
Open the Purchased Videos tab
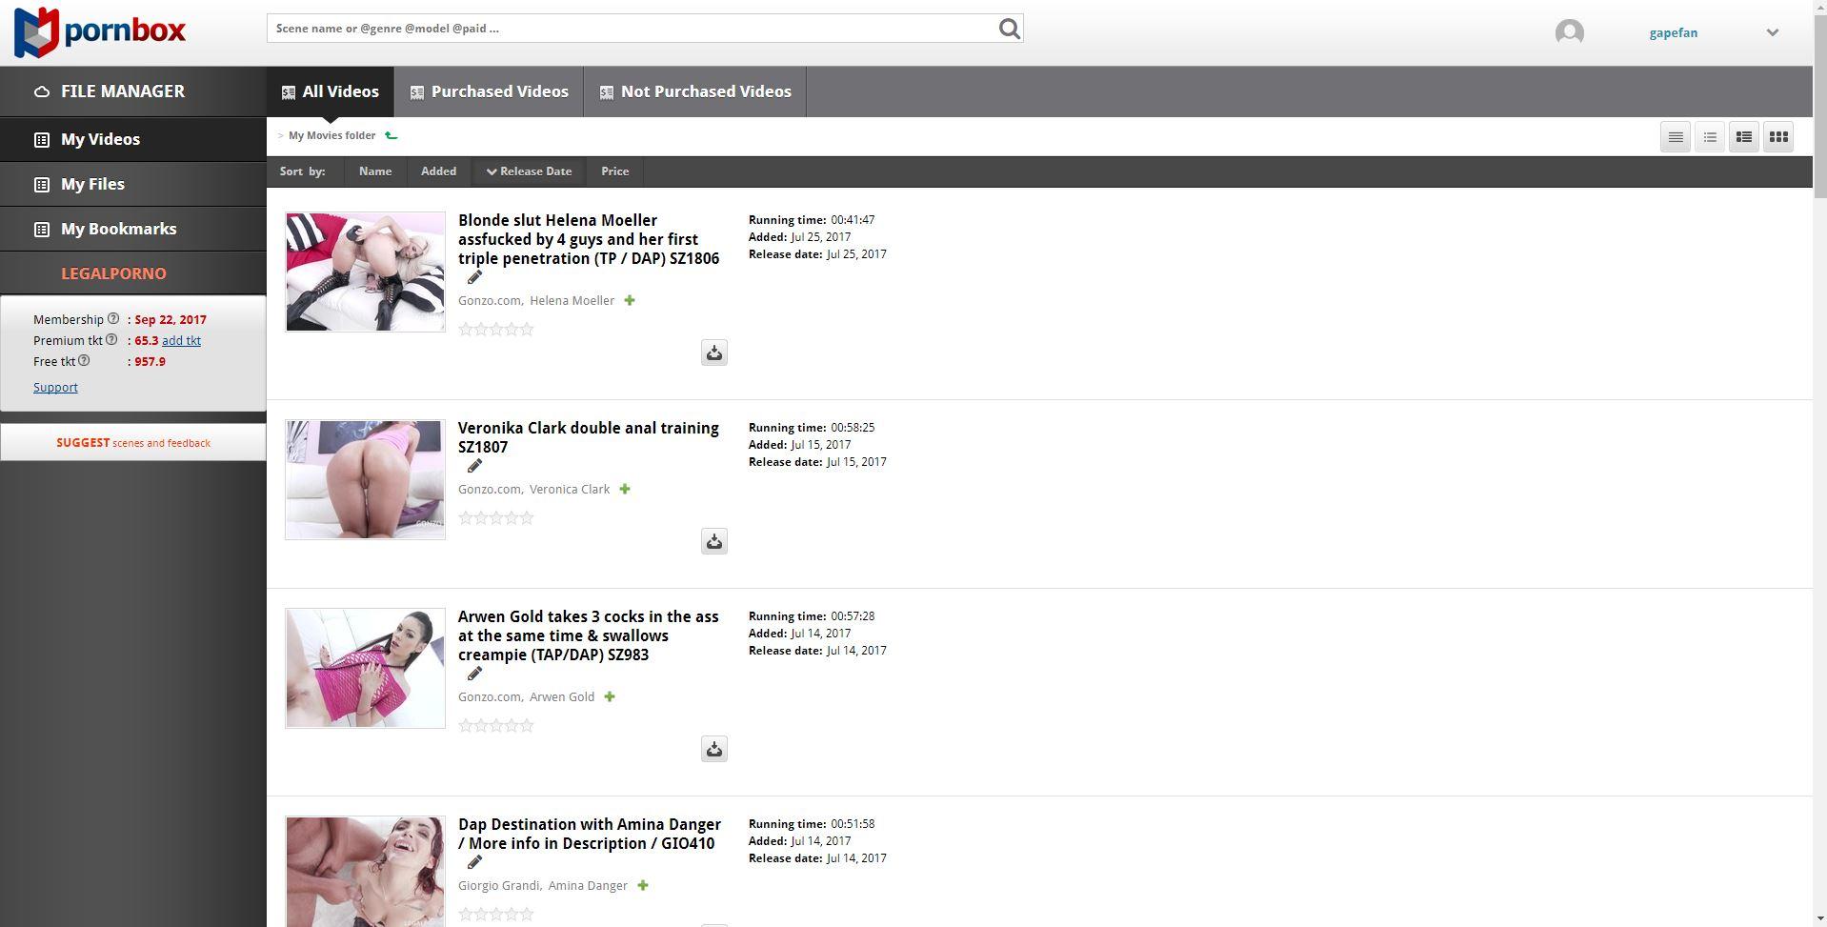click(489, 91)
